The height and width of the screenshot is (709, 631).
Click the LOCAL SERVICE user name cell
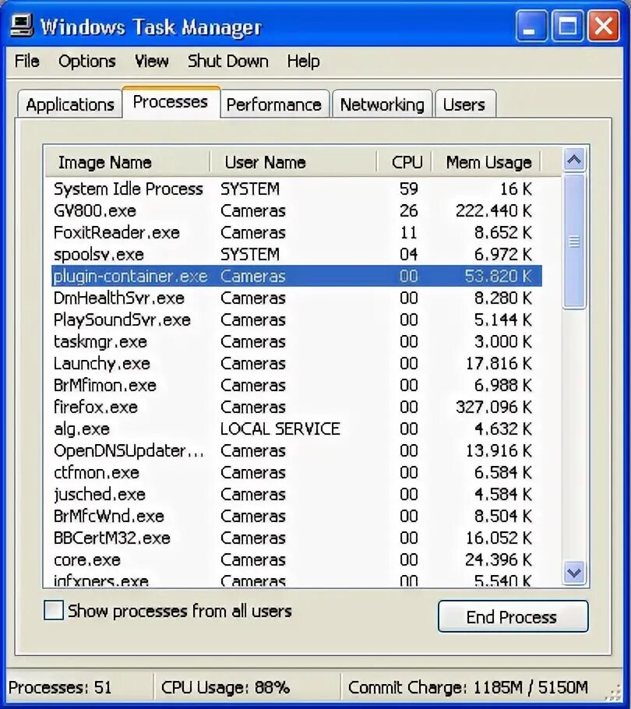pos(280,429)
